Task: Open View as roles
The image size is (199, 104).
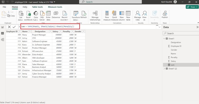Action: click(144, 16)
